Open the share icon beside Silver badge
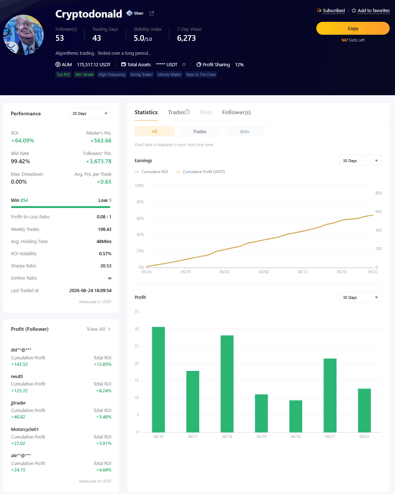Image resolution: width=395 pixels, height=494 pixels. pos(152,13)
